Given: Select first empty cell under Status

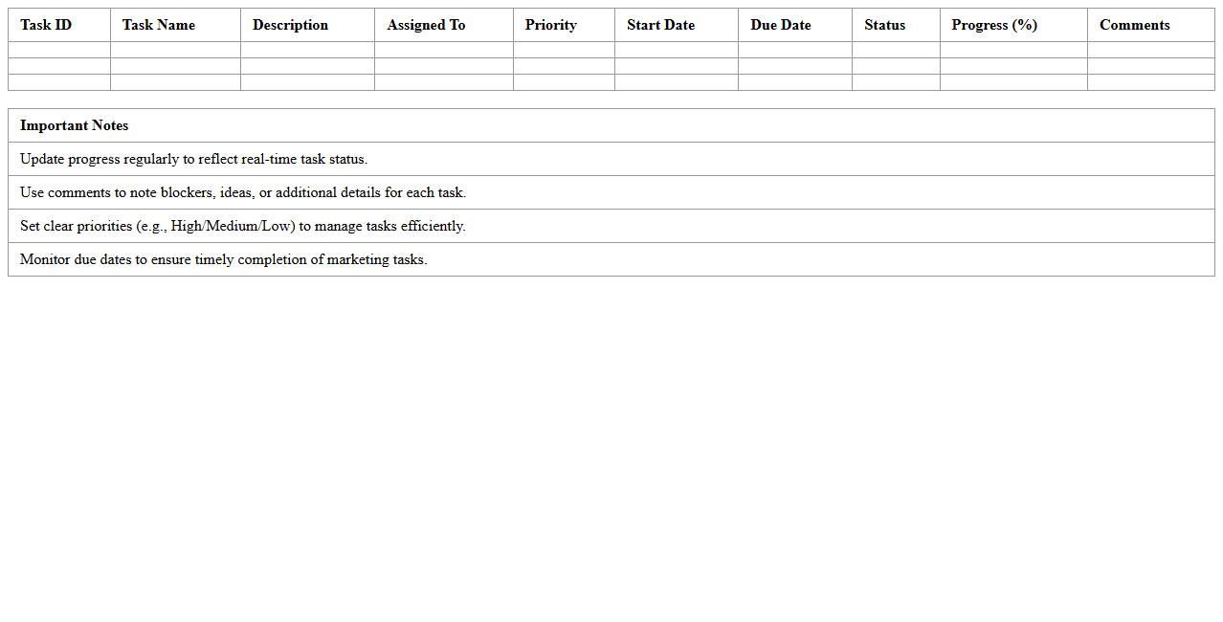Looking at the screenshot, I should click(x=896, y=50).
